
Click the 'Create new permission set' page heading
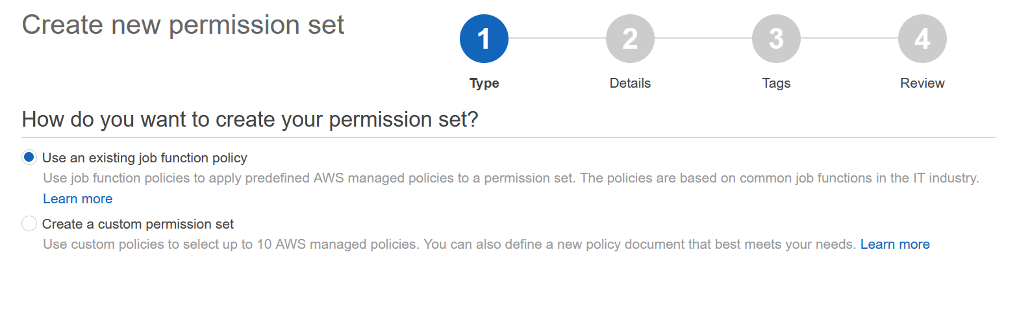click(183, 25)
